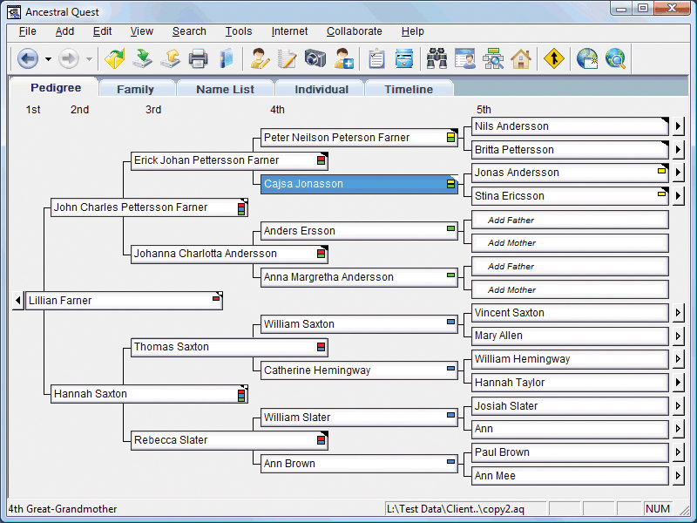Viewport: 697px width, 523px height.
Task: Click Add Father above Anders Ersson
Action: (x=568, y=220)
